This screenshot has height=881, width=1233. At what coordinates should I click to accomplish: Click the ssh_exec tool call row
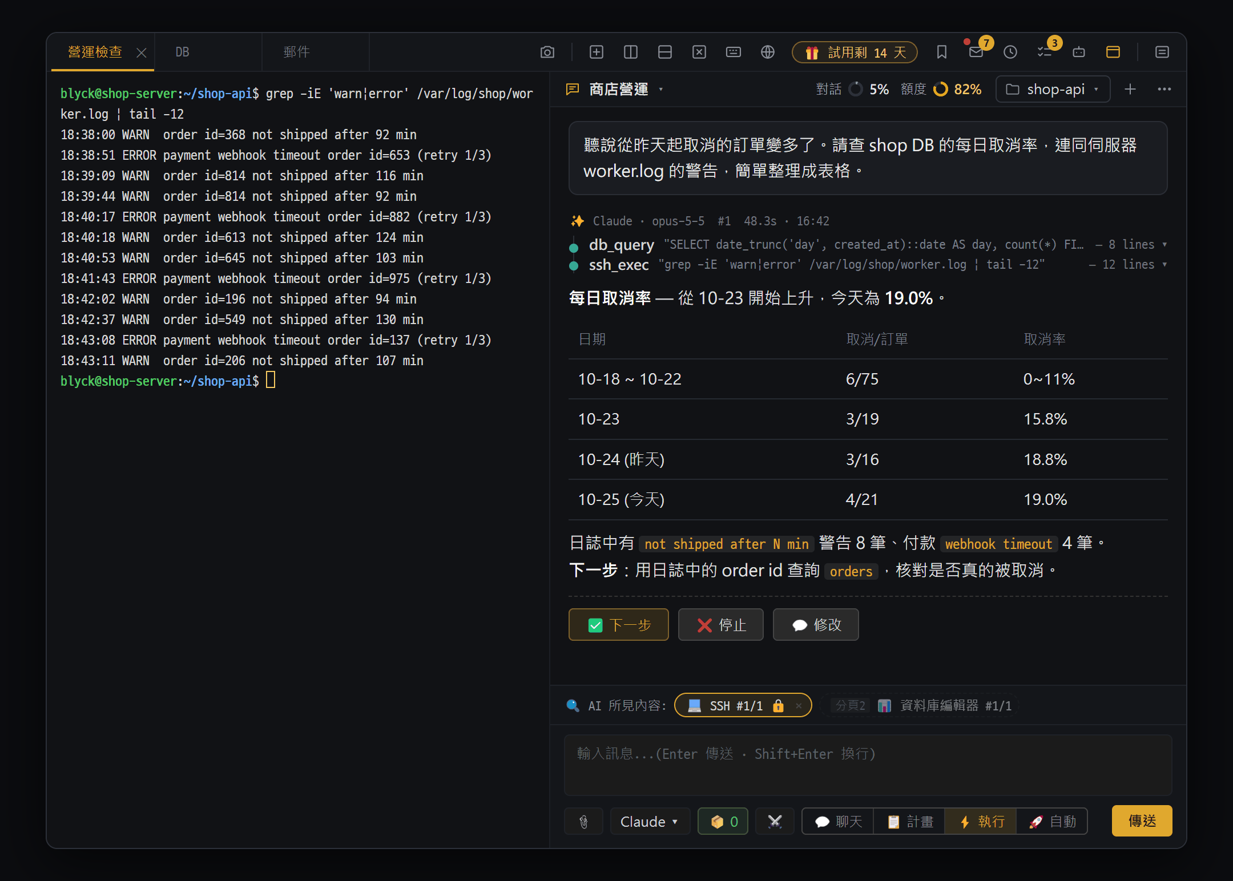[868, 264]
